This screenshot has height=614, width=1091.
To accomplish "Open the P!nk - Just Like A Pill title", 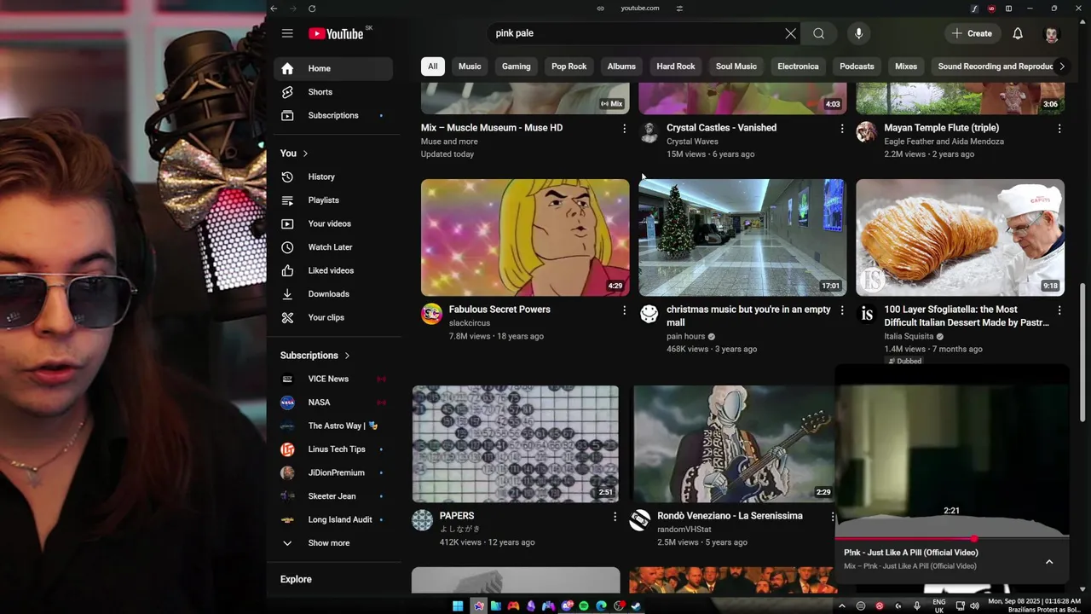I will click(911, 553).
